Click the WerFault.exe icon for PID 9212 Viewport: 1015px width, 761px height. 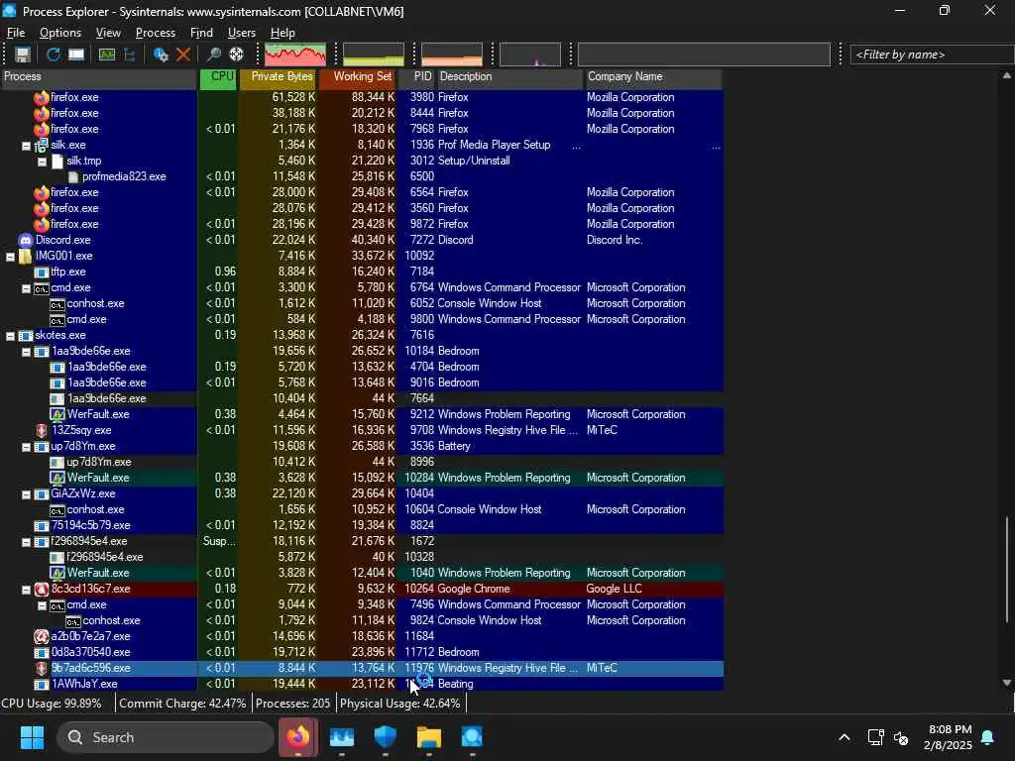click(x=56, y=415)
